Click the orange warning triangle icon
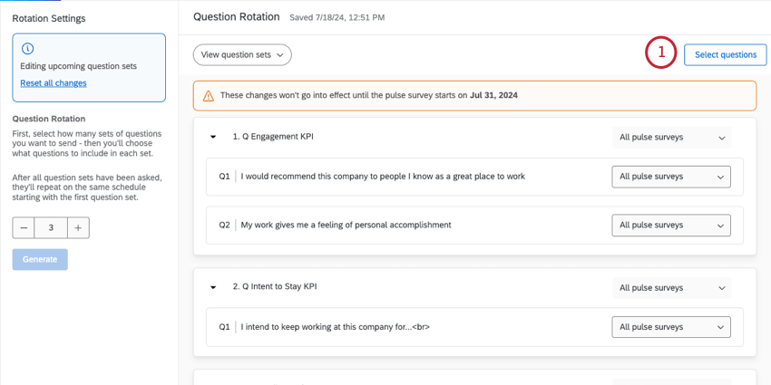 [x=209, y=95]
